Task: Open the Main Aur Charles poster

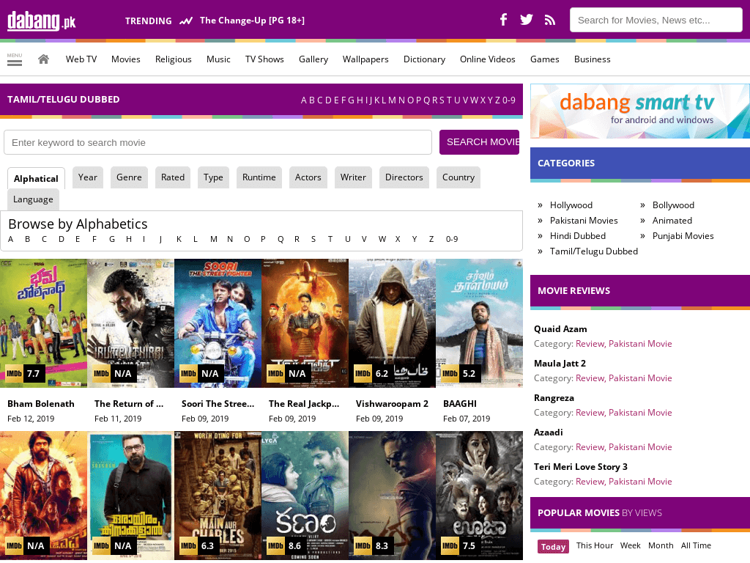Action: (x=218, y=496)
